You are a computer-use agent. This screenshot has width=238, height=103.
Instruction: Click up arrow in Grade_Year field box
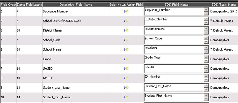(x=206, y=57)
